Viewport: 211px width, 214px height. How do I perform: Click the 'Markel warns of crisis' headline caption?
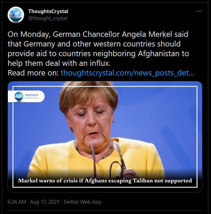pyautogui.click(x=105, y=181)
